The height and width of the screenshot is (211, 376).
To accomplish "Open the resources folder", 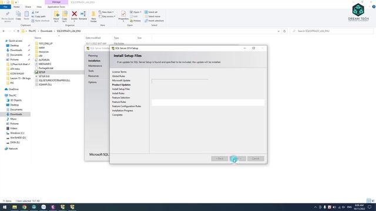I will tap(43, 52).
